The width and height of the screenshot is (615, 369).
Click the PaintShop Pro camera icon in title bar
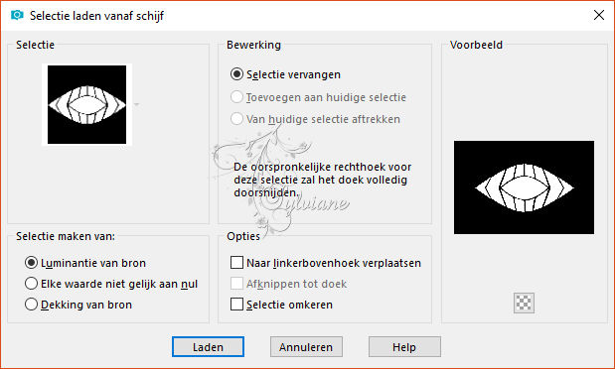click(x=17, y=15)
